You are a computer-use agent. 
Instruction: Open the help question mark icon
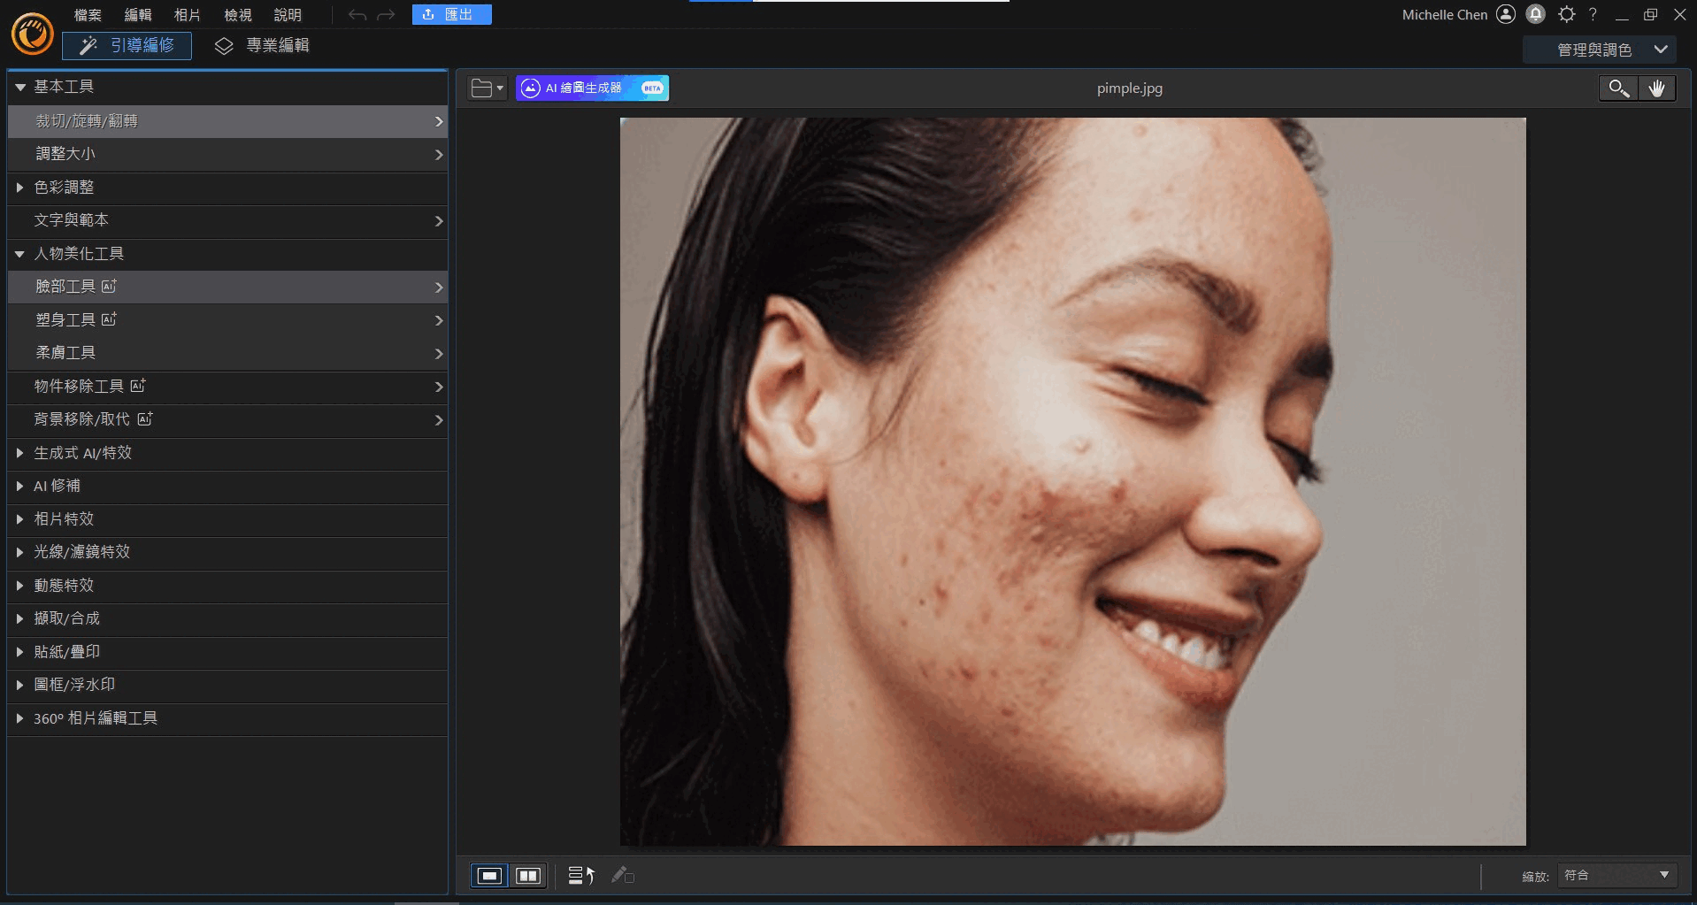pyautogui.click(x=1593, y=14)
